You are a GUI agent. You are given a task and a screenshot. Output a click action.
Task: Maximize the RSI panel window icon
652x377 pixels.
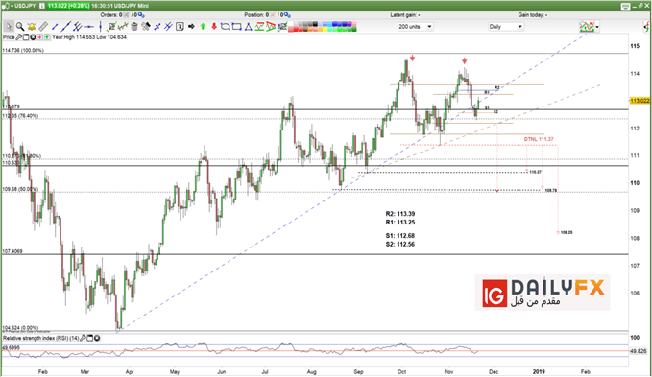click(90, 338)
